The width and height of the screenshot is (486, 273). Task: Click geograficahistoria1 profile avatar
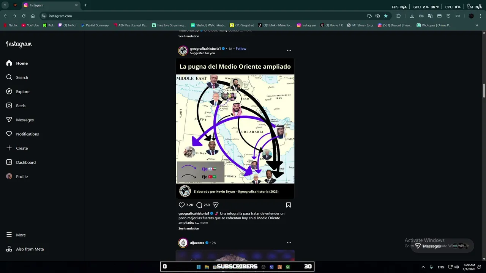pos(183,51)
